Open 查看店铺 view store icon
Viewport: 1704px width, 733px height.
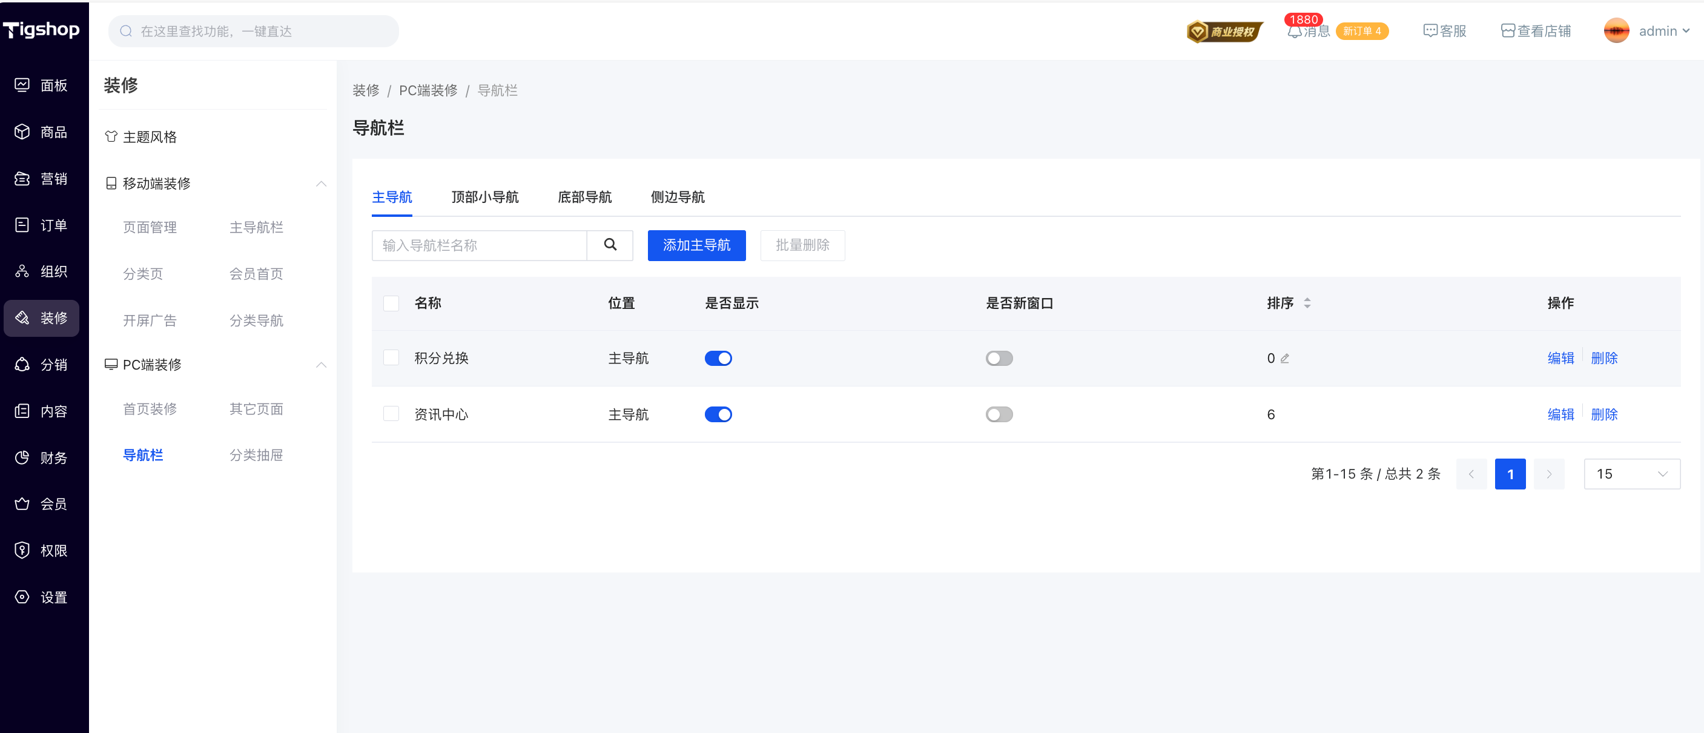click(x=1508, y=31)
